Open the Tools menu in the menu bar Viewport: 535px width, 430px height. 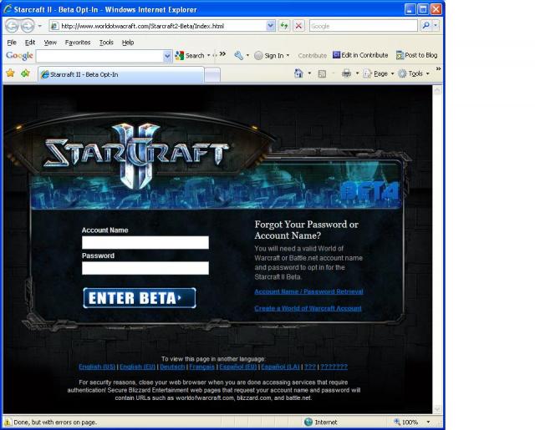pos(106,43)
